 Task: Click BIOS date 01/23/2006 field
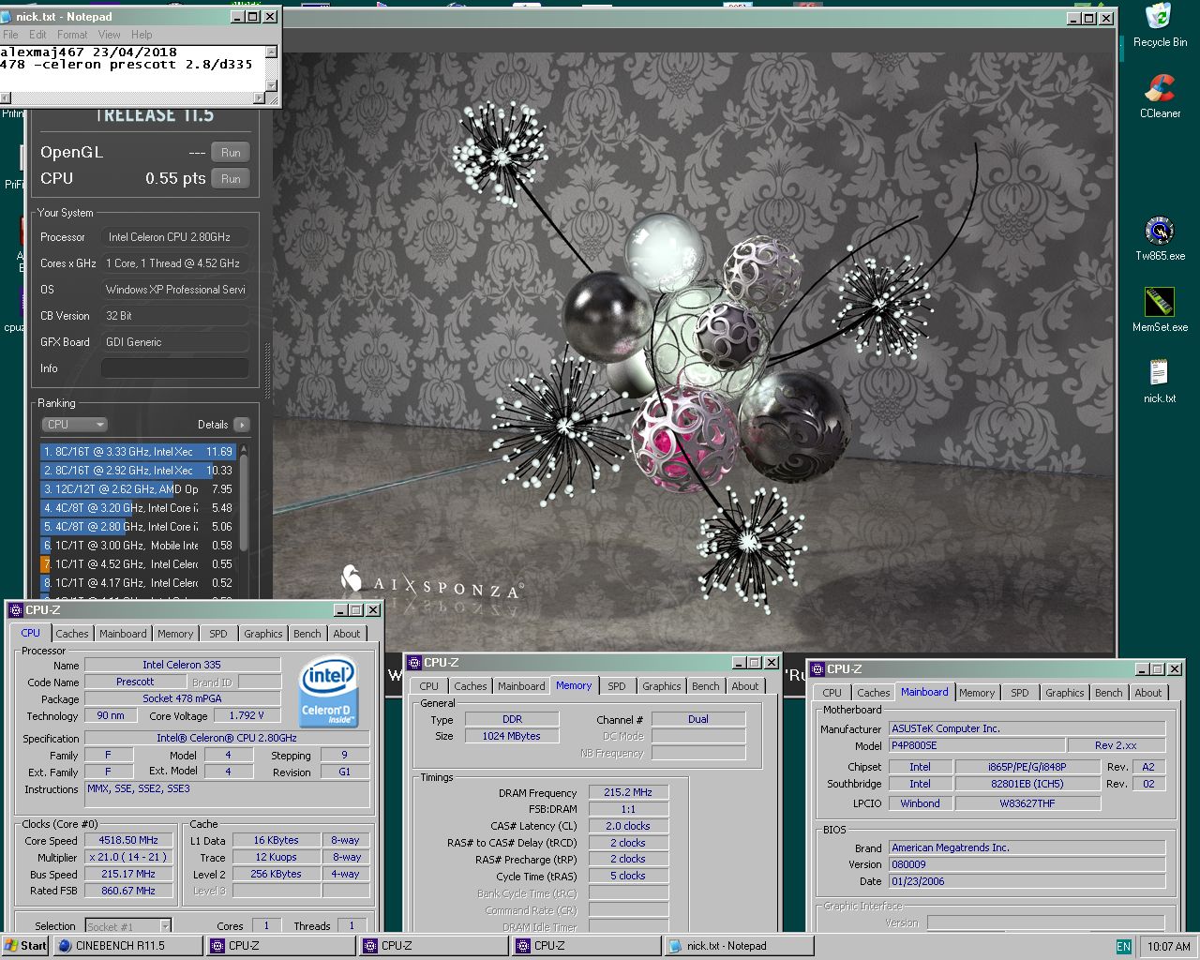coord(1027,881)
